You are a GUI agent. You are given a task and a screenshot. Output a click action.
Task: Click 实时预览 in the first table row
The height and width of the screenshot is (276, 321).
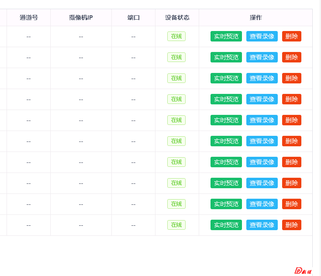click(x=226, y=36)
